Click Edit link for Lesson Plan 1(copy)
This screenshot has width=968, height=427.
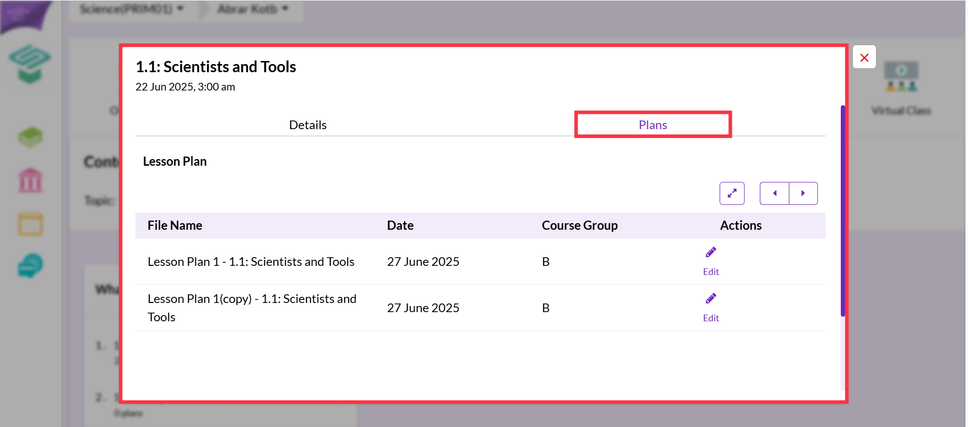point(711,318)
